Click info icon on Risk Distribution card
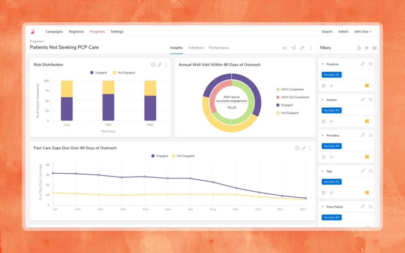Viewport: 405px width, 253px height. click(153, 65)
